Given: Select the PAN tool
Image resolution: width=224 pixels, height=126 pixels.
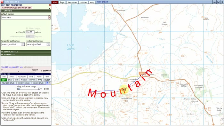Looking at the screenshot, I should pos(4,77).
